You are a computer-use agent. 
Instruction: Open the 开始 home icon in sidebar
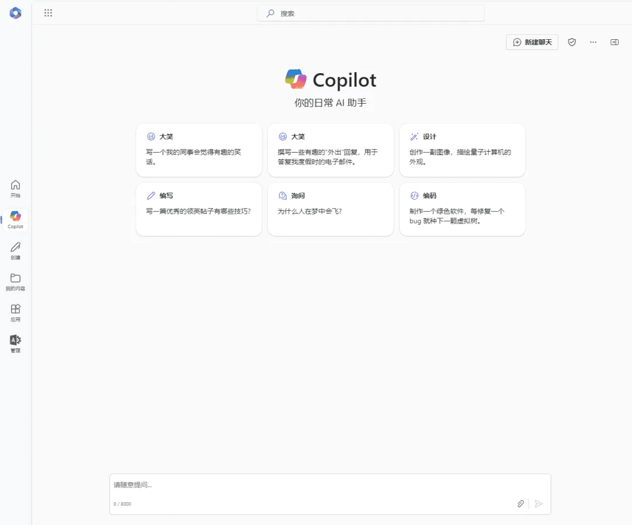[x=16, y=188]
